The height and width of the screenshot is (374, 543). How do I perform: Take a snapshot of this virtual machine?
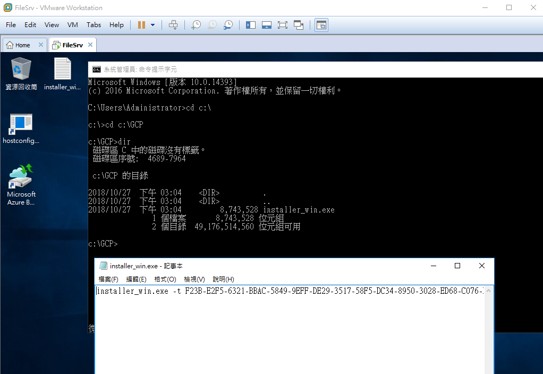[x=196, y=25]
